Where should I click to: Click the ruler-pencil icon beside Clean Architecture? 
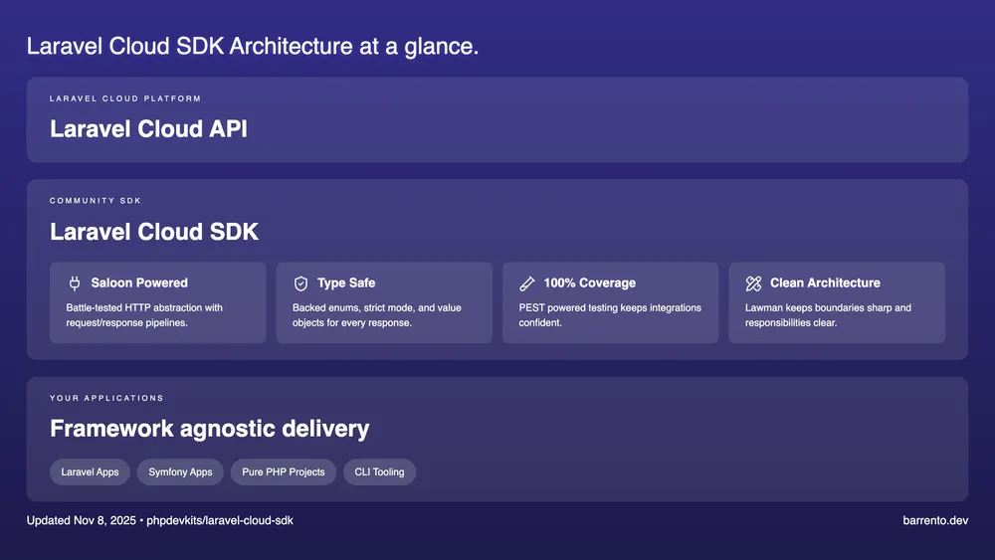[753, 283]
